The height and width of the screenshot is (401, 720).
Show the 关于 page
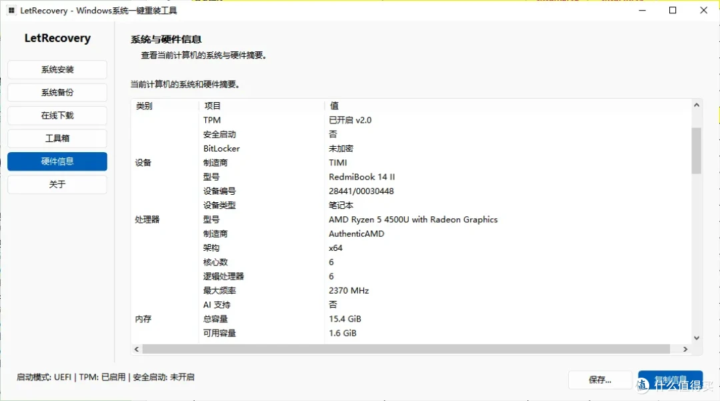point(57,184)
